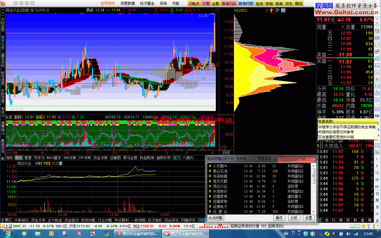381x238 pixels.
Task: Click the trend line chart sidebar icon
Action: (377, 45)
